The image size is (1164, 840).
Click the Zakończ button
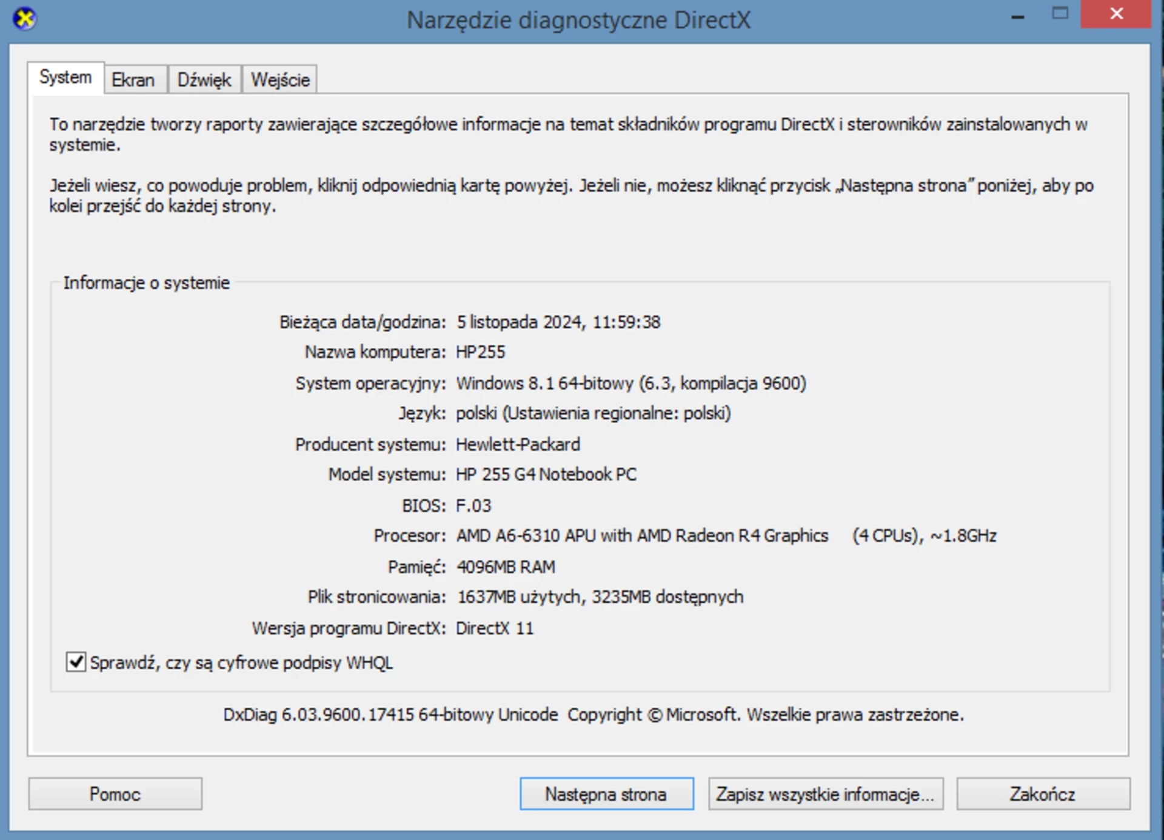pyautogui.click(x=1043, y=794)
